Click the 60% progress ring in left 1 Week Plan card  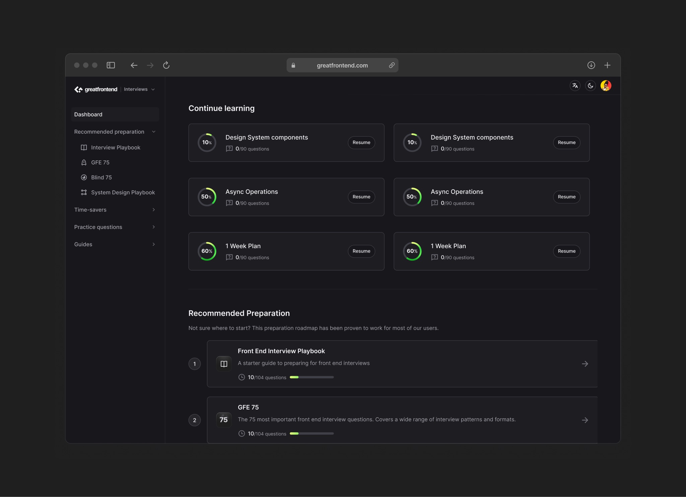(x=207, y=251)
